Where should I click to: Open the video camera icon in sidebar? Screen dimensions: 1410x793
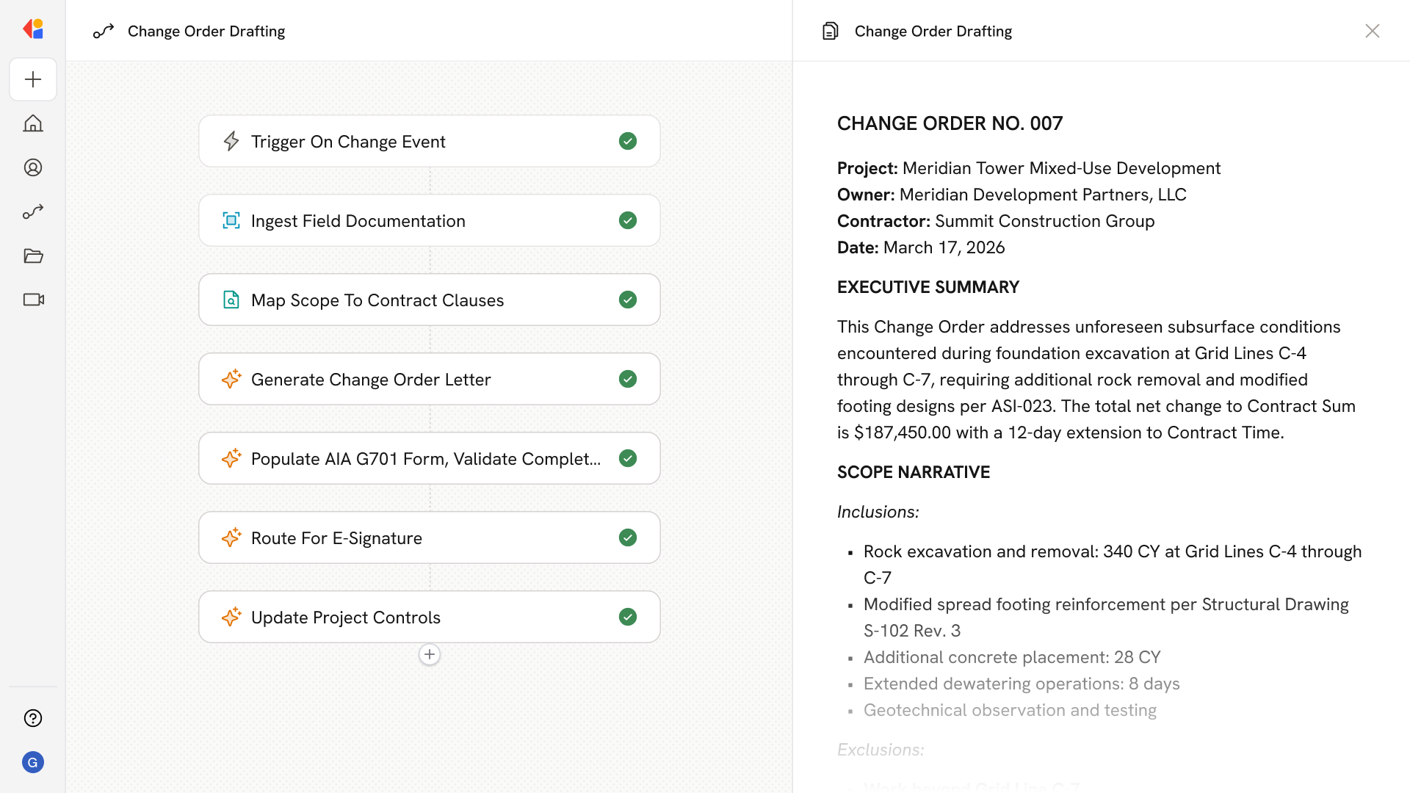point(33,300)
